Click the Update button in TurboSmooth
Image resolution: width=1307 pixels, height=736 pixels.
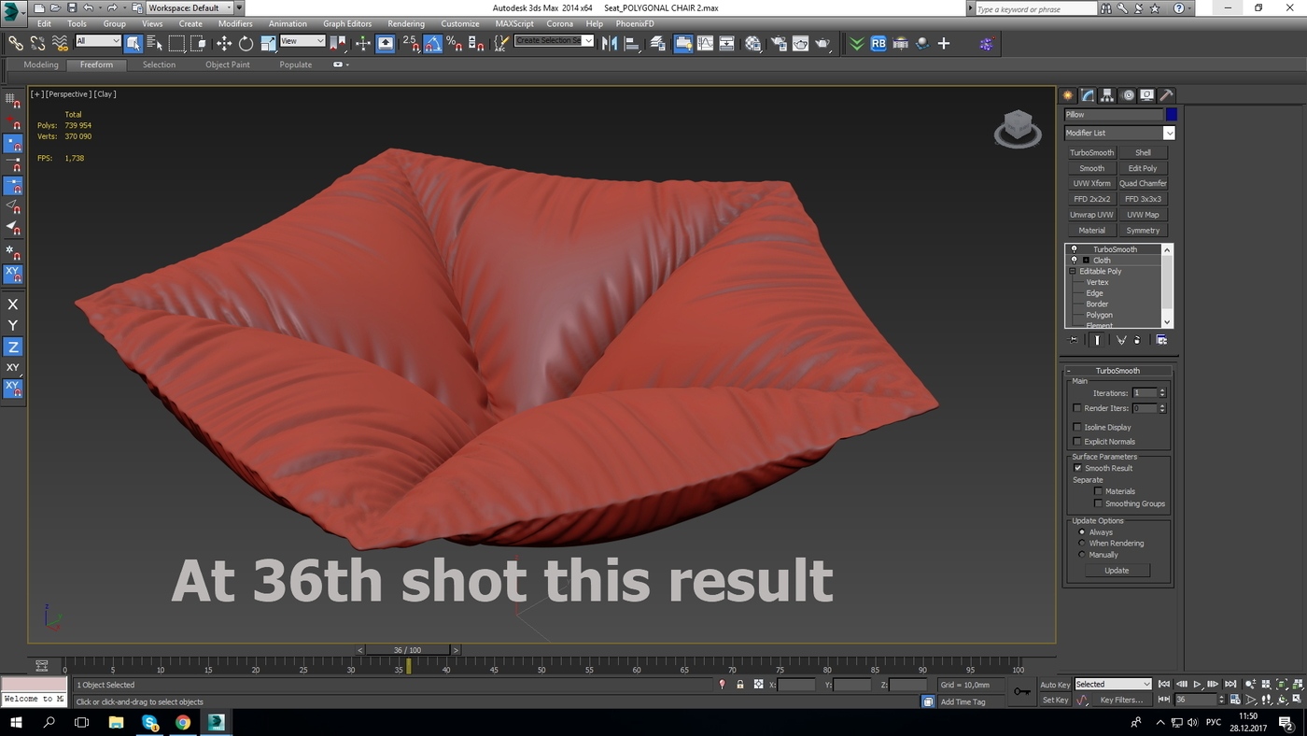1117,570
